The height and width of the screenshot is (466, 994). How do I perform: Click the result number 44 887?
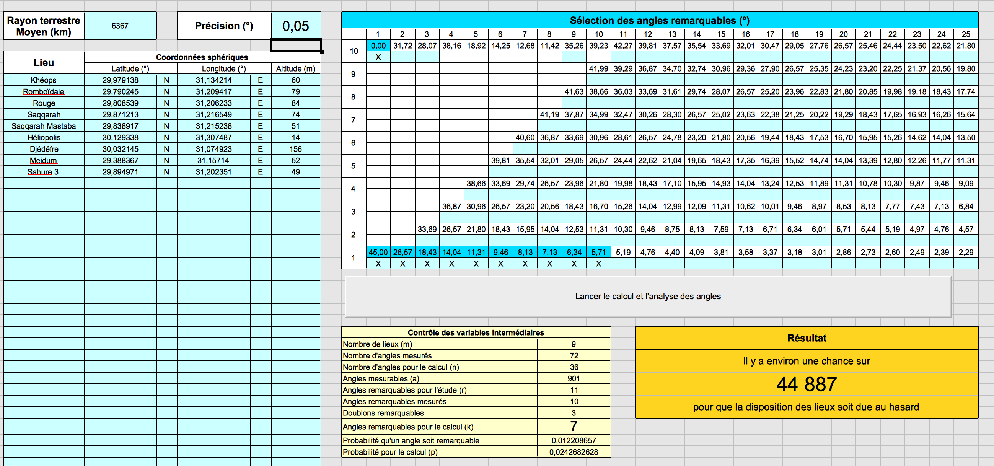(x=807, y=384)
